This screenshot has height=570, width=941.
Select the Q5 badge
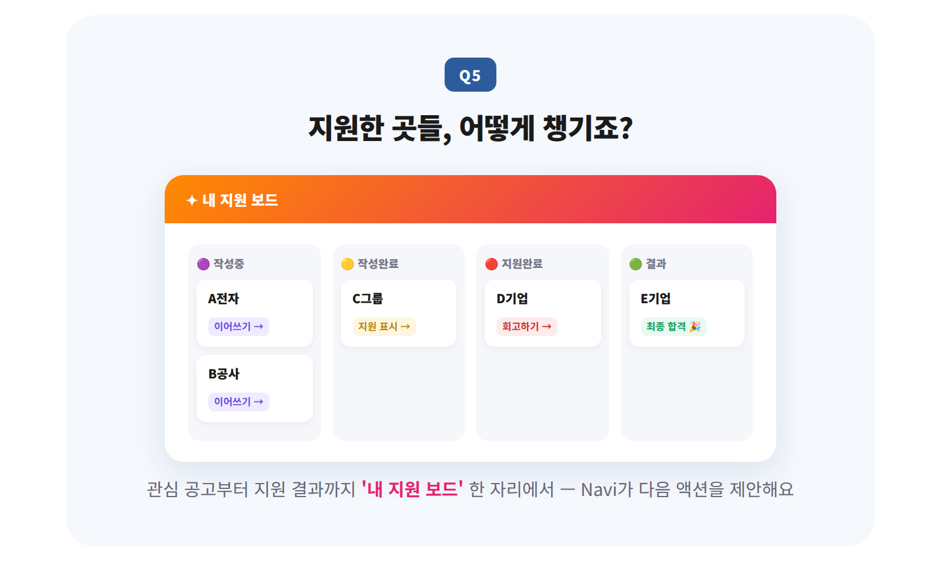470,75
